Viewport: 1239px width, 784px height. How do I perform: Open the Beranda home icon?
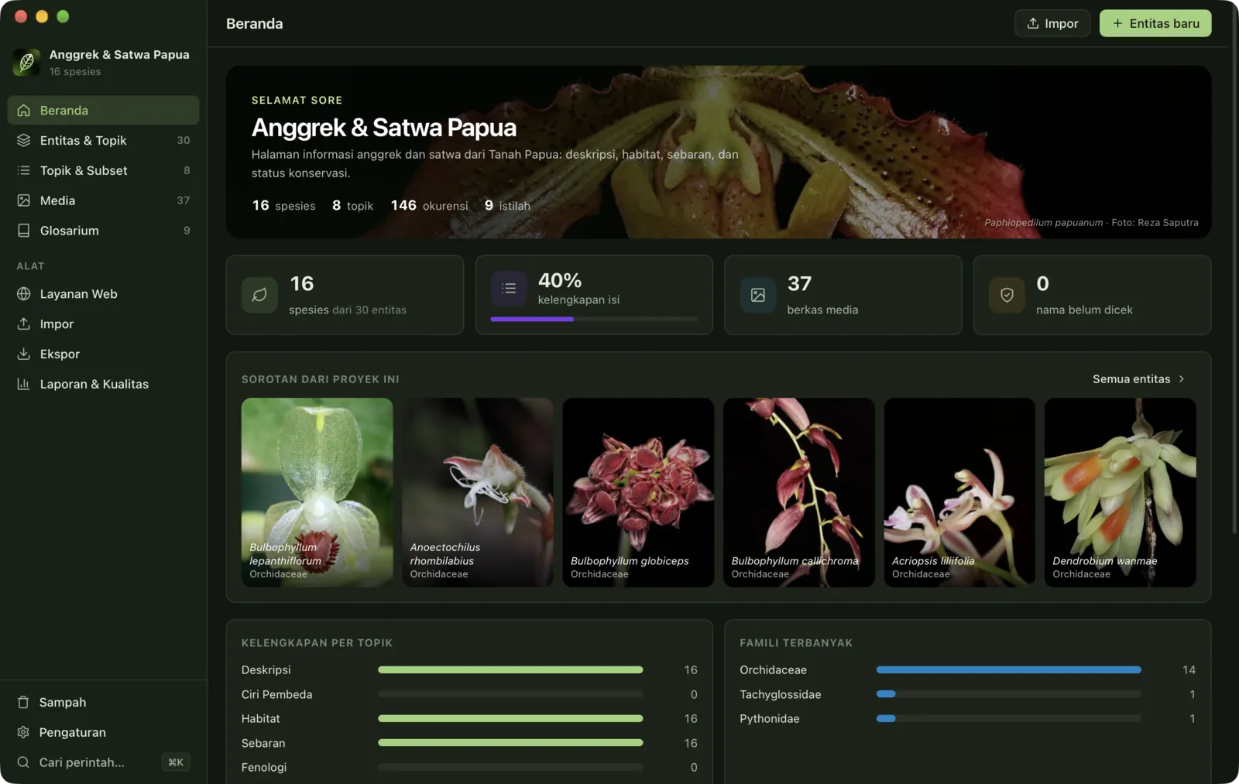pyautogui.click(x=24, y=111)
